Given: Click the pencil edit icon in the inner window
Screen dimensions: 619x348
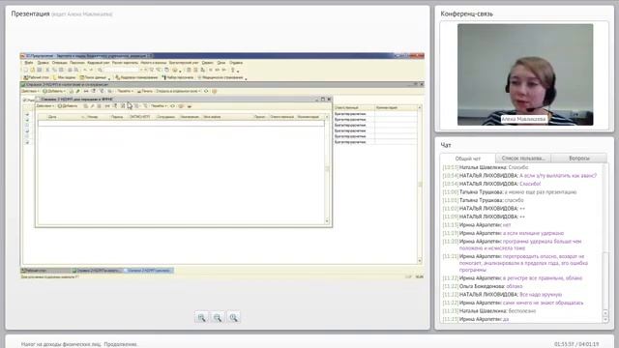Looking at the screenshot, I should (x=93, y=106).
